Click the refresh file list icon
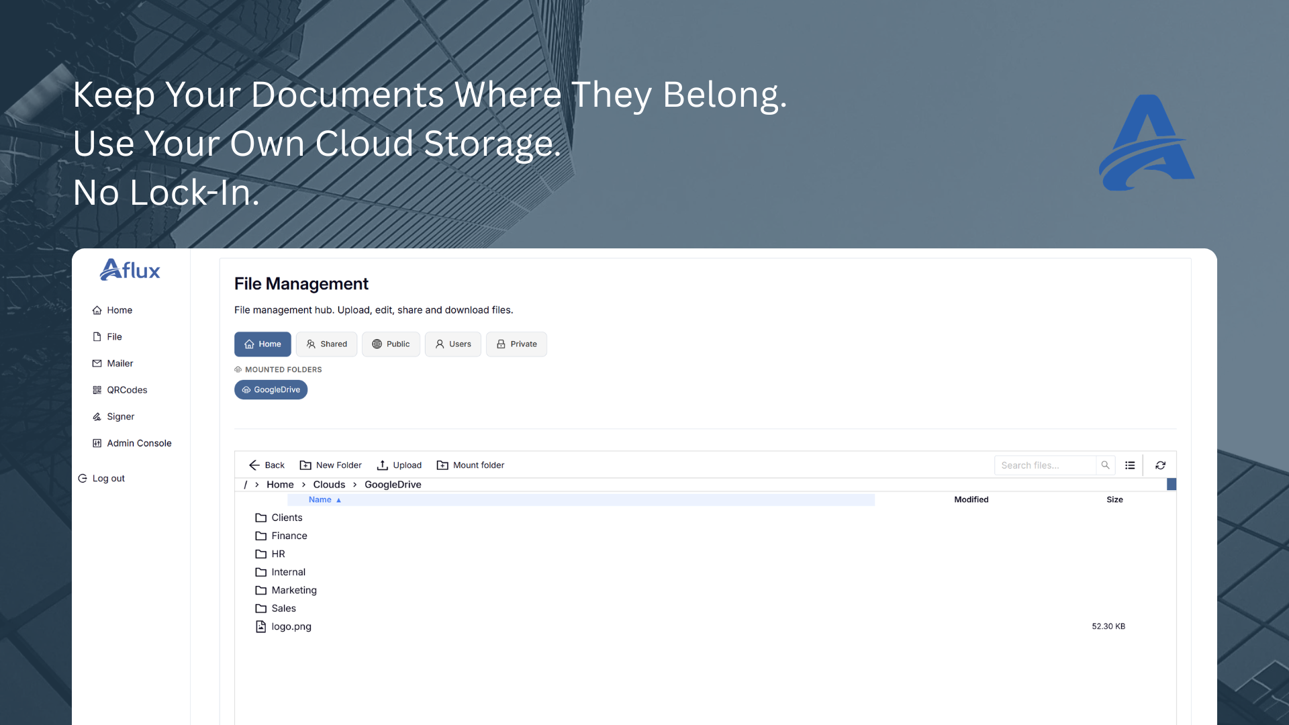The height and width of the screenshot is (725, 1289). 1160,465
